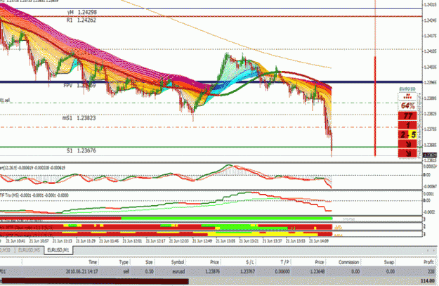Click the Size column header
The height and width of the screenshot is (286, 439).
(149, 262)
